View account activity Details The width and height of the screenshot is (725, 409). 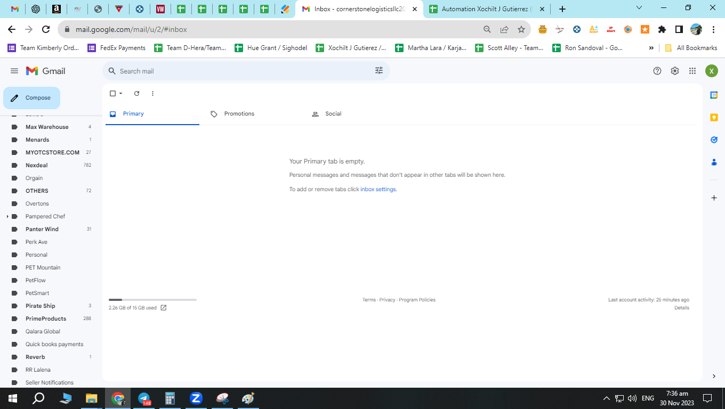[x=682, y=308]
